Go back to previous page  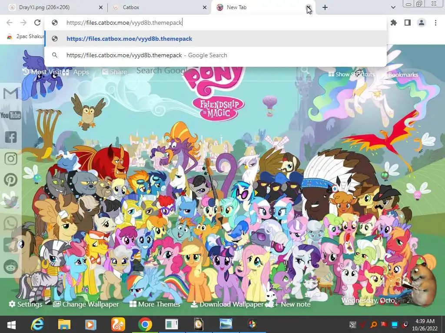[x=10, y=23]
